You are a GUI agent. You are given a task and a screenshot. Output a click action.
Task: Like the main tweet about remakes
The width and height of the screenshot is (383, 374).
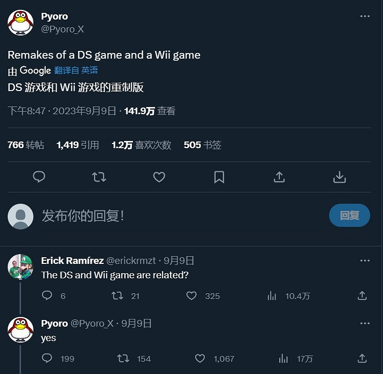click(159, 177)
